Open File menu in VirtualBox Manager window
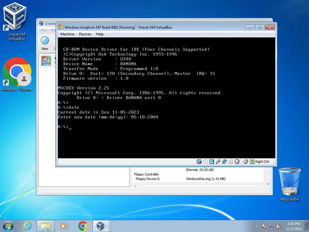 point(43,30)
